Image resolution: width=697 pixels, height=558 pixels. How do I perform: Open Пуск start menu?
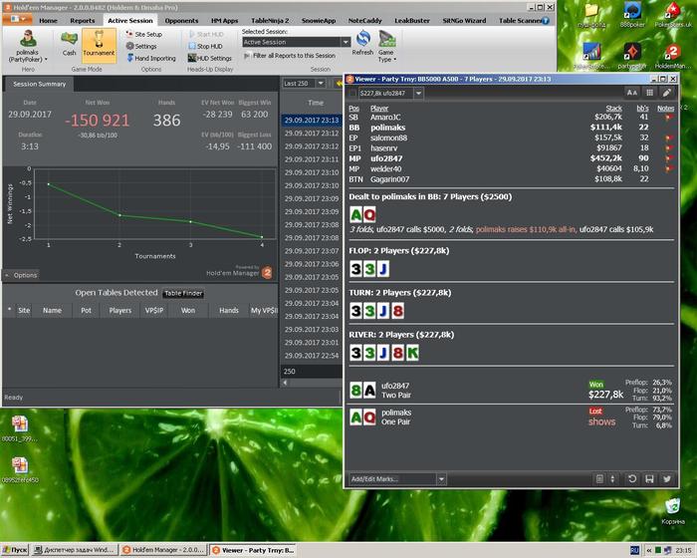pos(15,550)
